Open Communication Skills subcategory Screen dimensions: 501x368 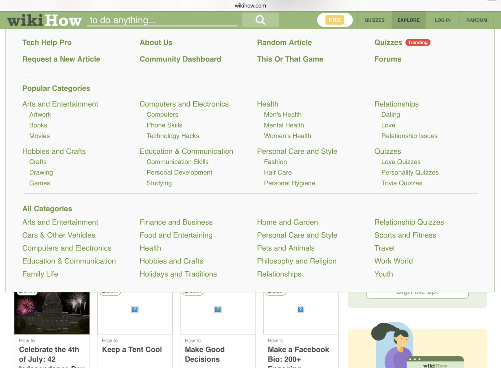click(178, 162)
